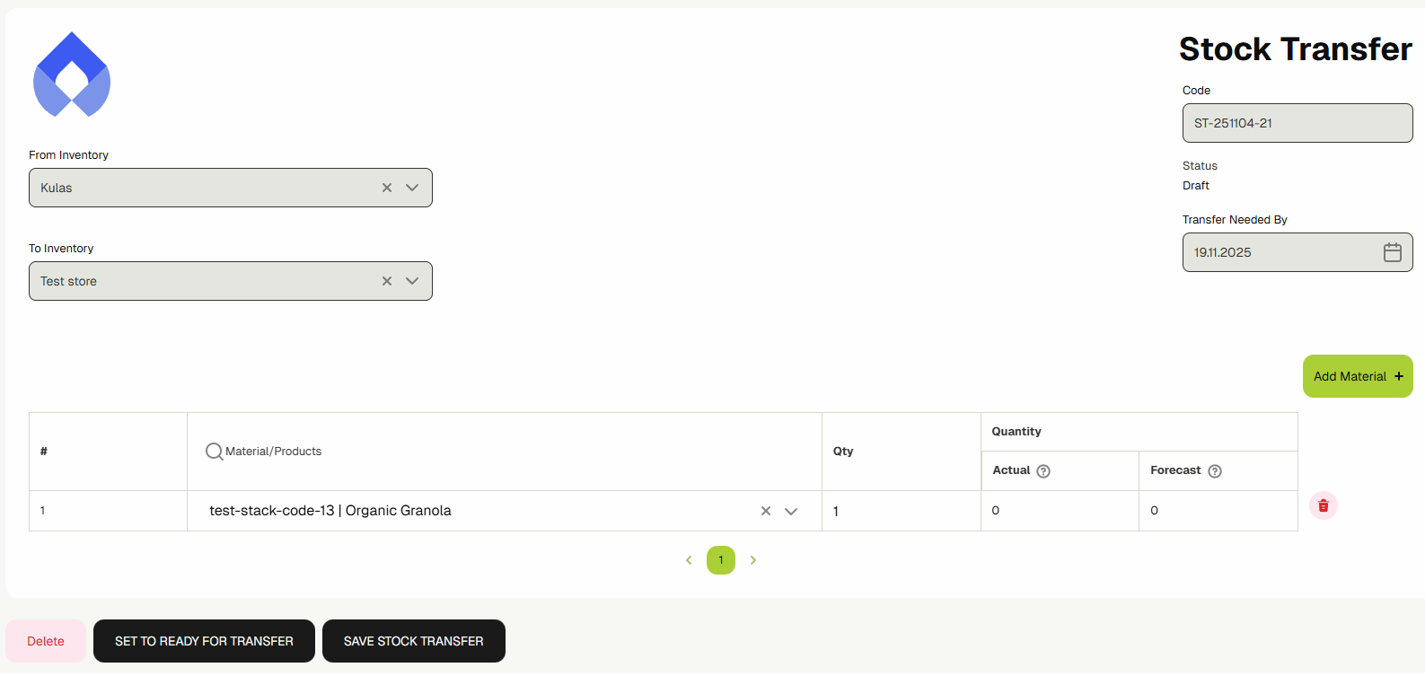Show the Actual quantity help tooltip icon
1425x676 pixels.
tap(1043, 471)
